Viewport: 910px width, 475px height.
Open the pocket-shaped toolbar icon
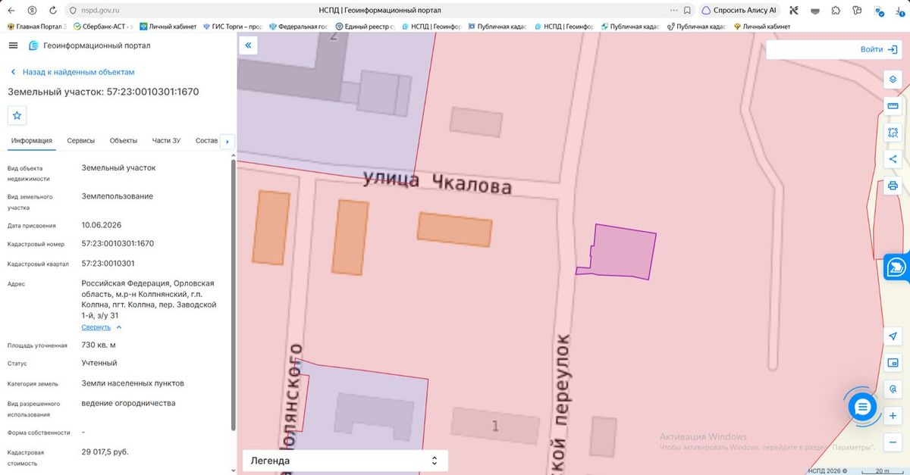[815, 11]
